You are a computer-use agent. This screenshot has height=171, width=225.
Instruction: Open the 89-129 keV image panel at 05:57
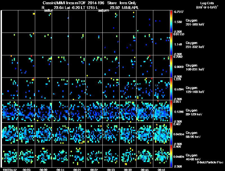(x=10, y=111)
